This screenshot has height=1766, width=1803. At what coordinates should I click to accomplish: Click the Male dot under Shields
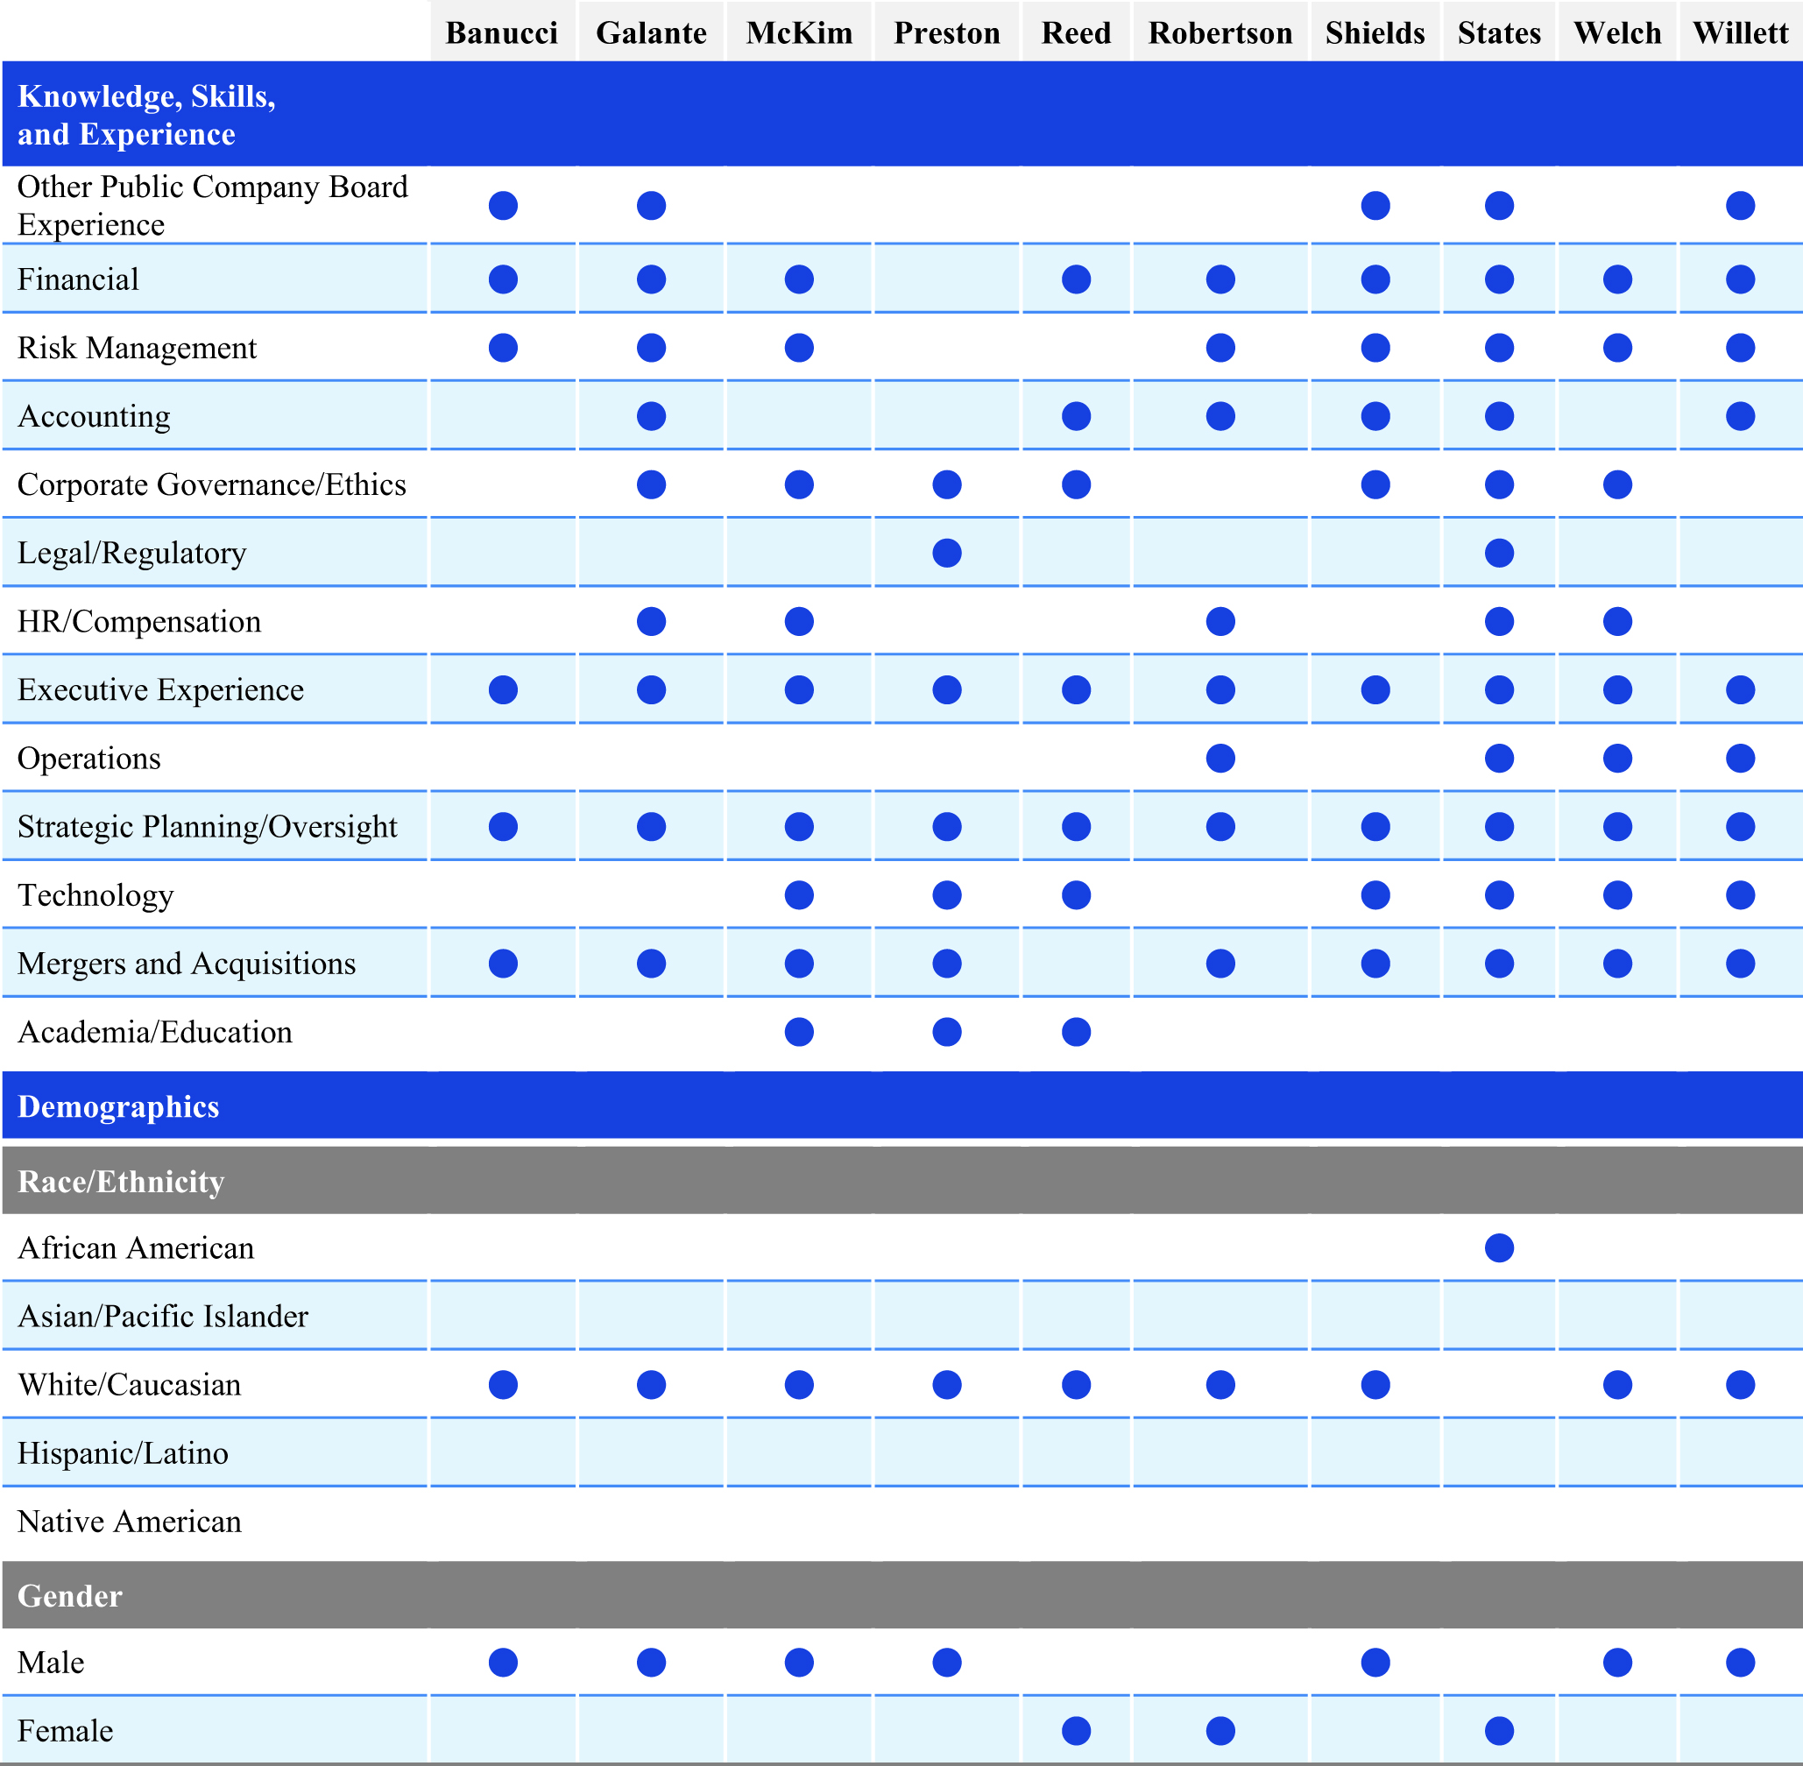(x=1375, y=1662)
